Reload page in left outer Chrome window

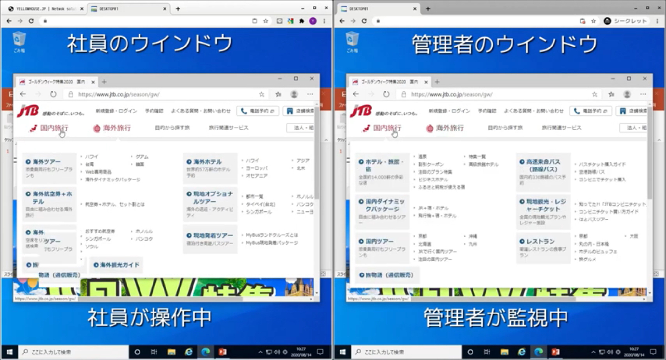coord(31,21)
